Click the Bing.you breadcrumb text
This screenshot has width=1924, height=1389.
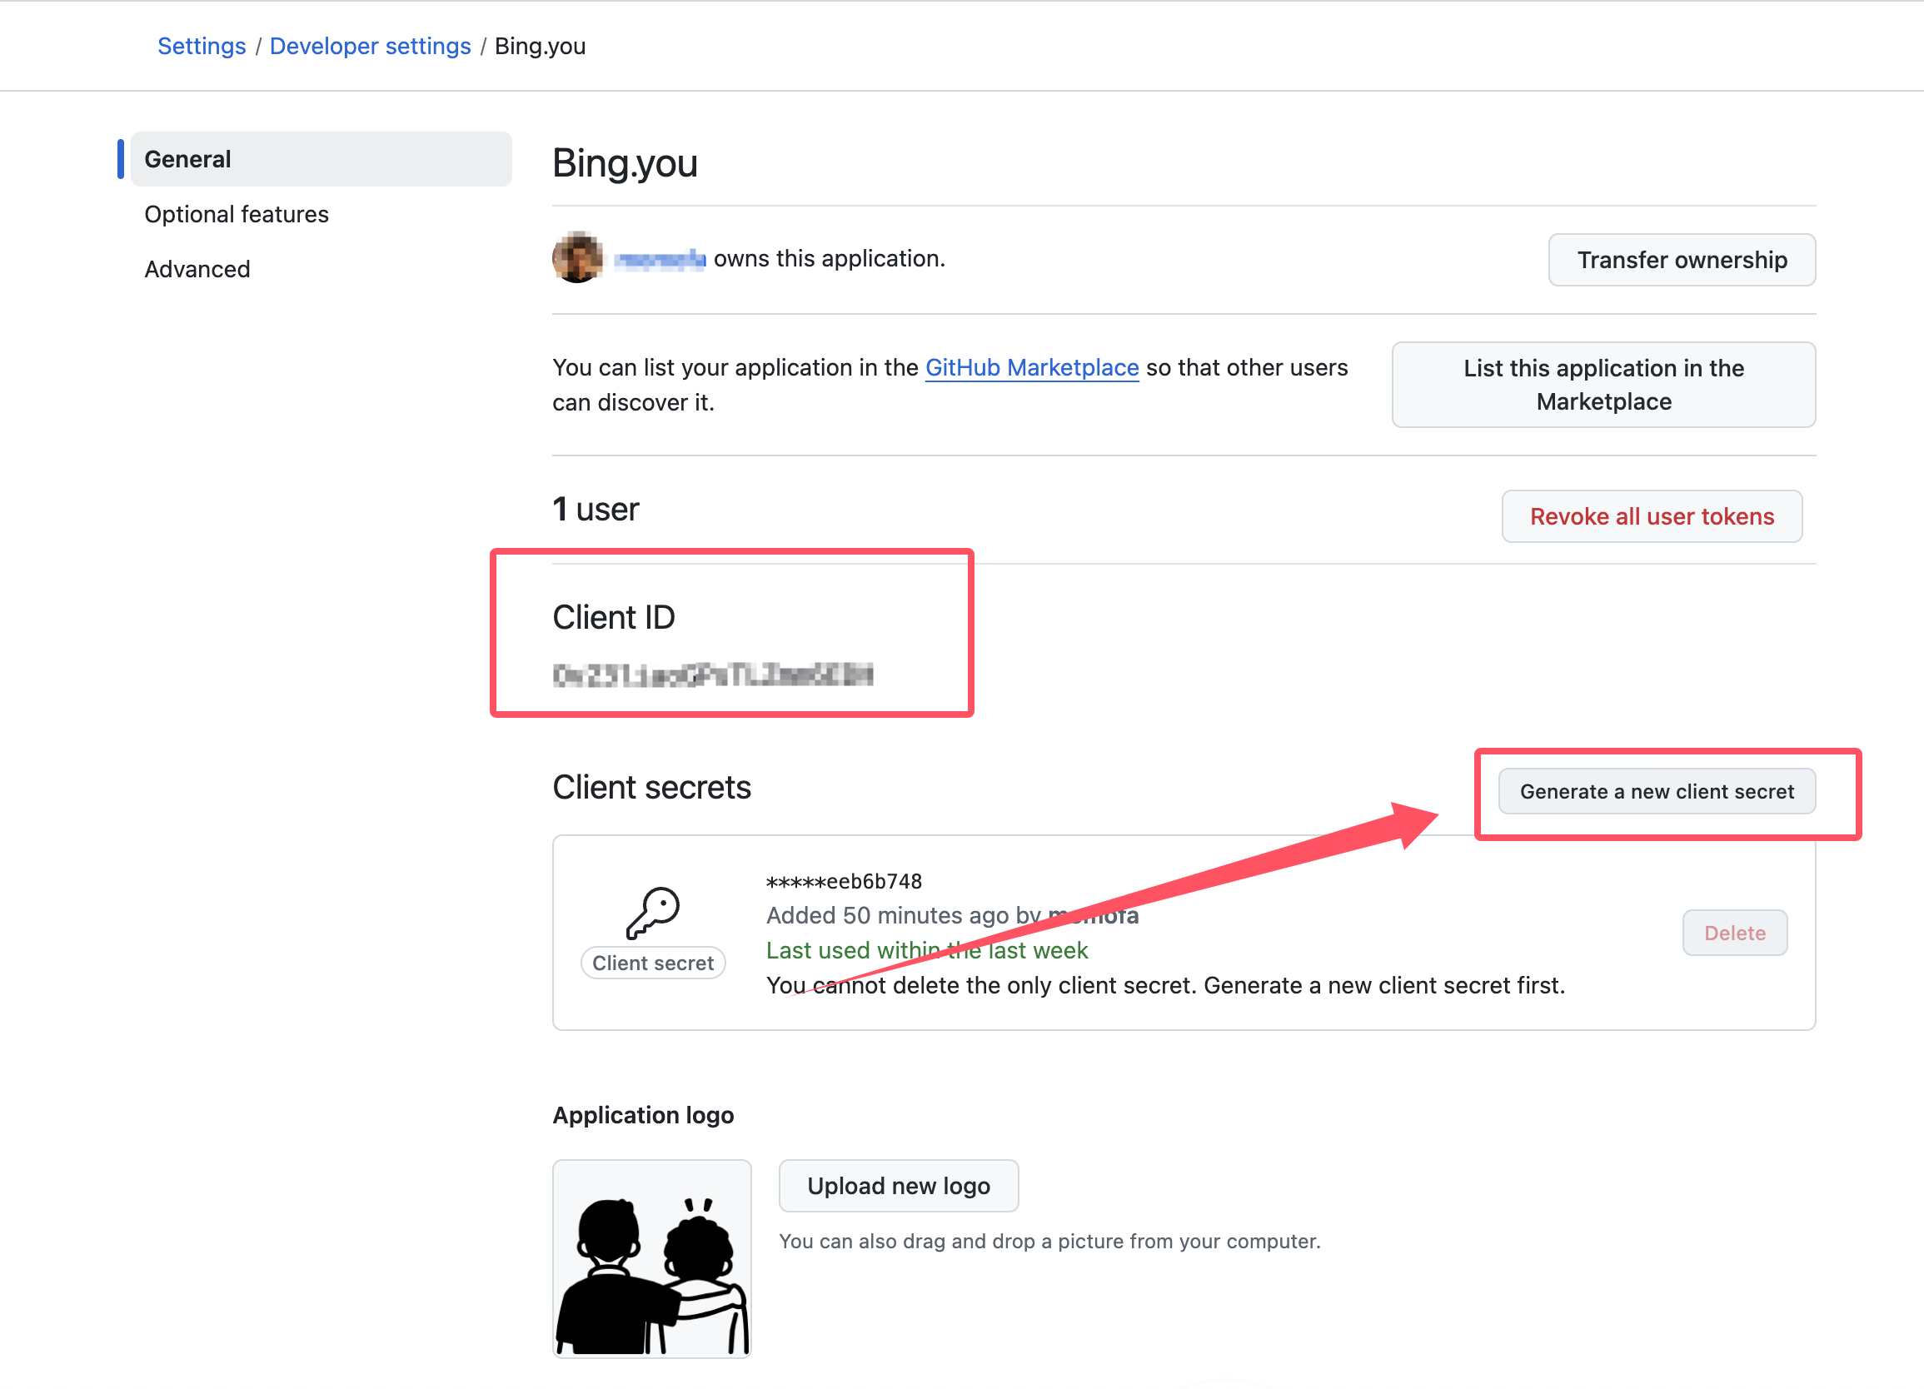pyautogui.click(x=540, y=46)
